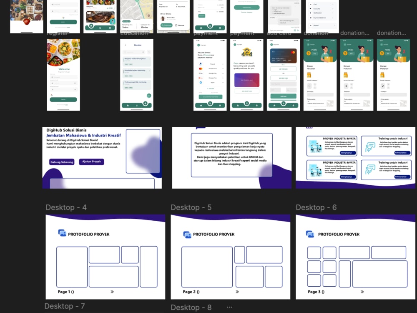417x313 pixels.
Task: Open the chevron on the Favourite settings row
Action: pyautogui.click(x=333, y=9)
